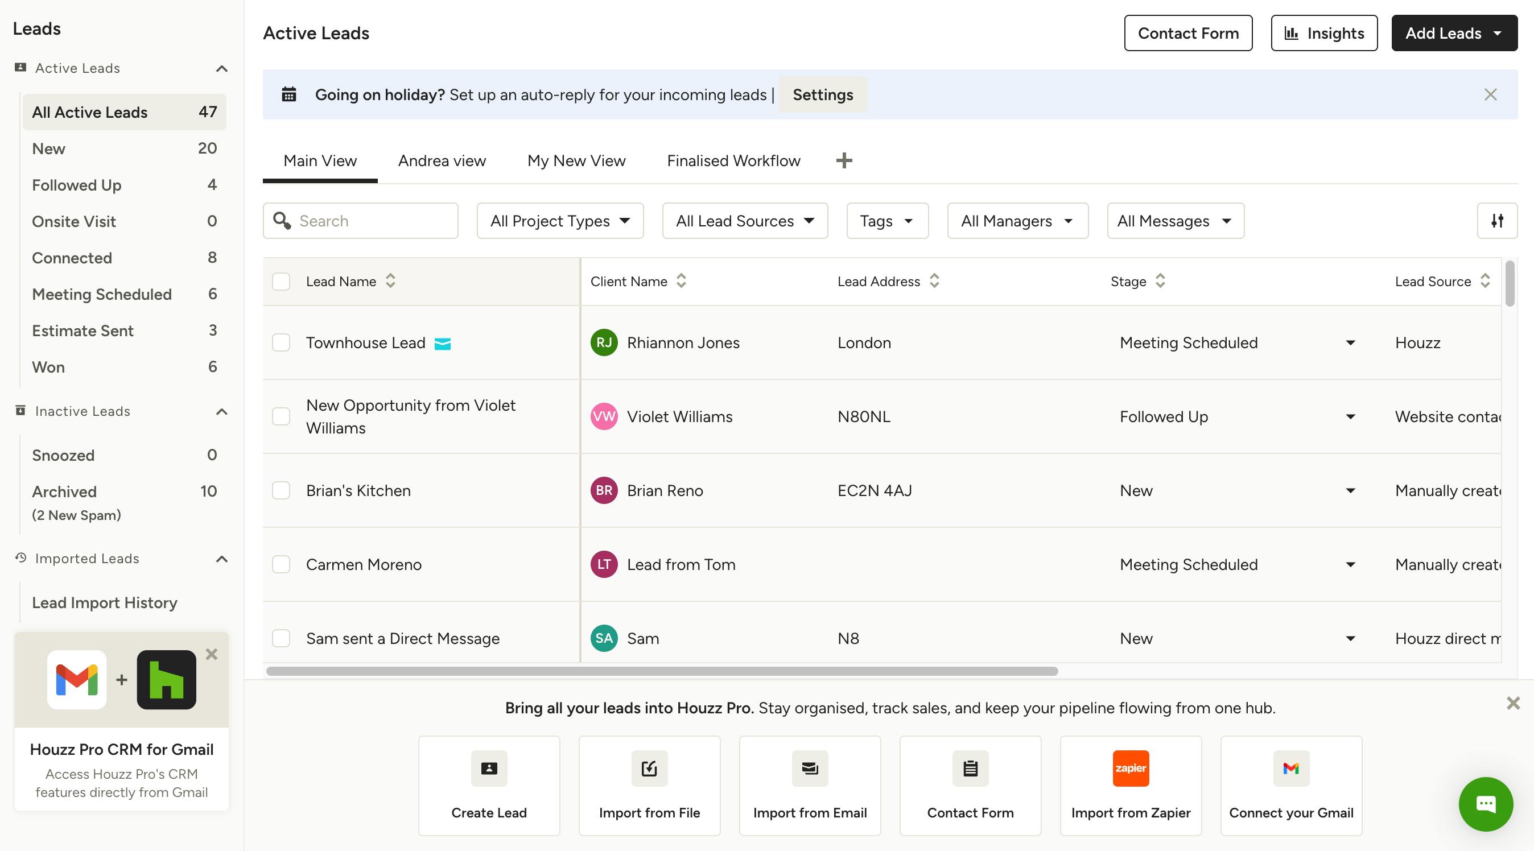Click the RJ avatar for Rhiannon Jones
This screenshot has width=1534, height=851.
point(604,342)
